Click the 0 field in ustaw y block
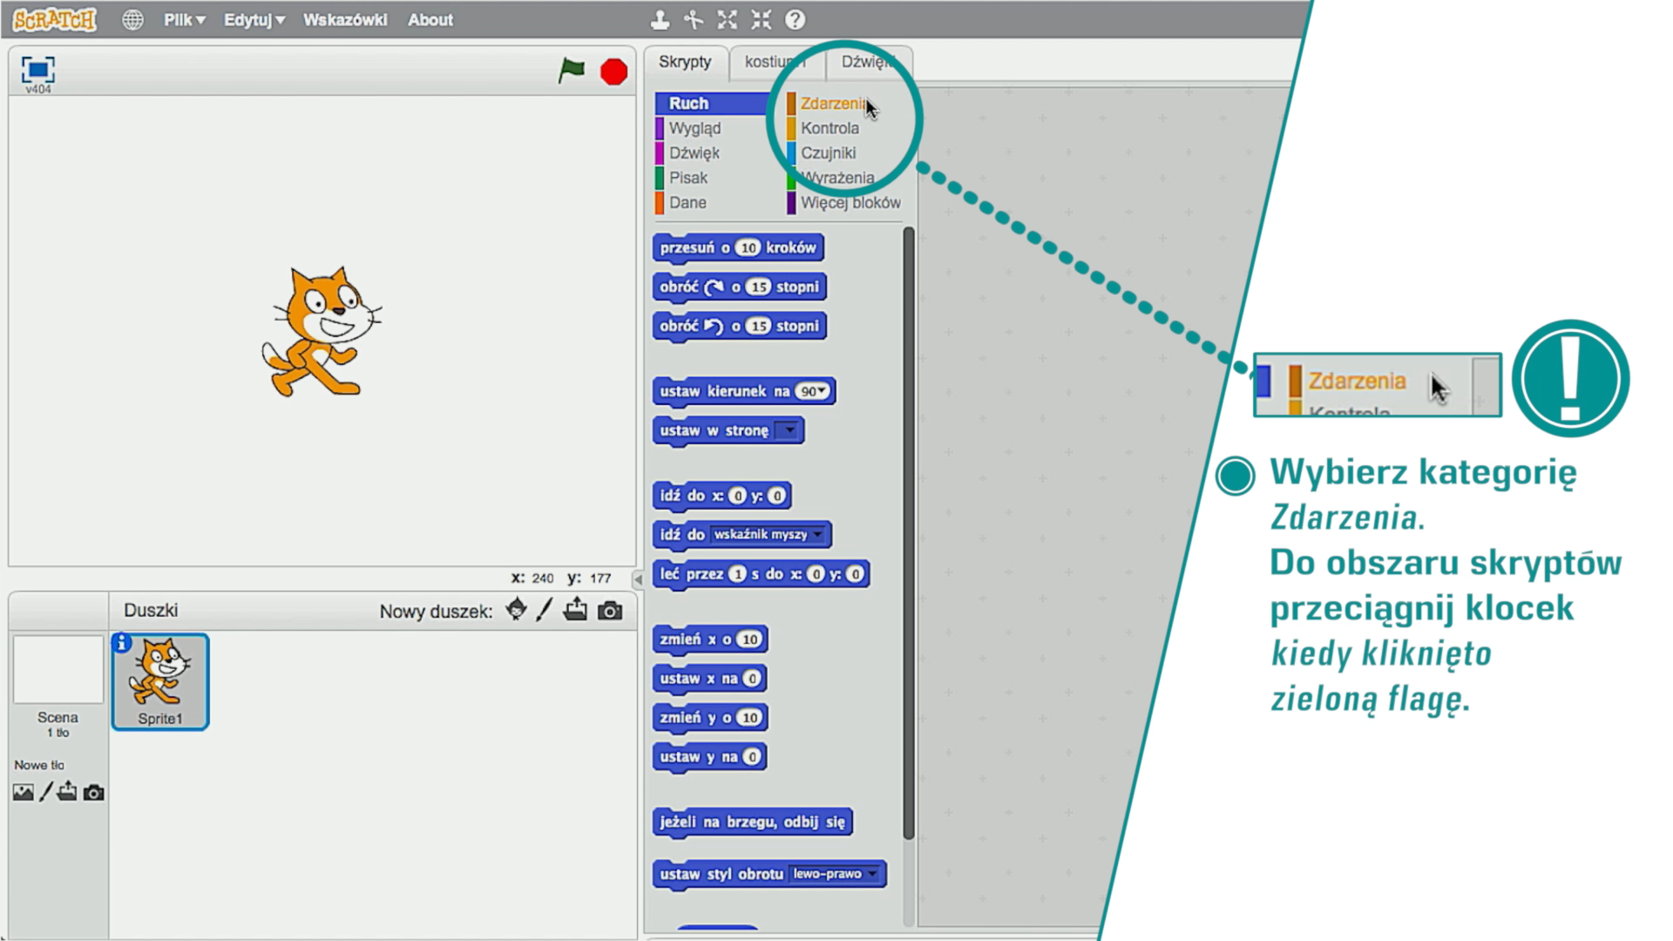 [753, 757]
